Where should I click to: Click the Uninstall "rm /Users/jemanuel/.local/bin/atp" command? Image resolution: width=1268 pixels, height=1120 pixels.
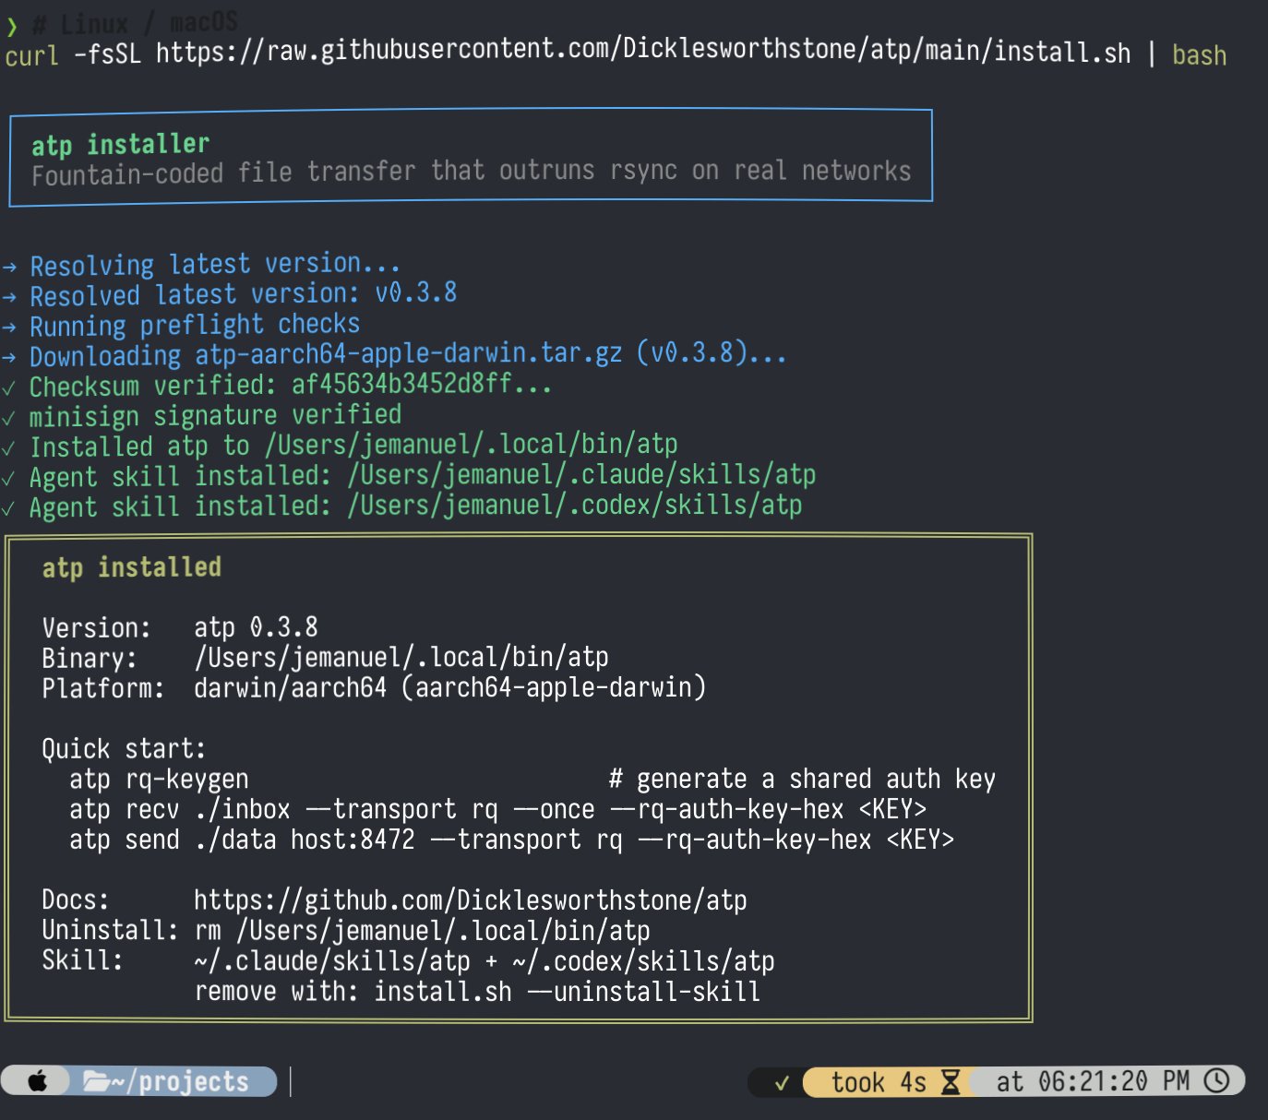point(423,930)
